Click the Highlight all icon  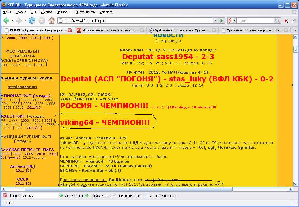point(114,195)
